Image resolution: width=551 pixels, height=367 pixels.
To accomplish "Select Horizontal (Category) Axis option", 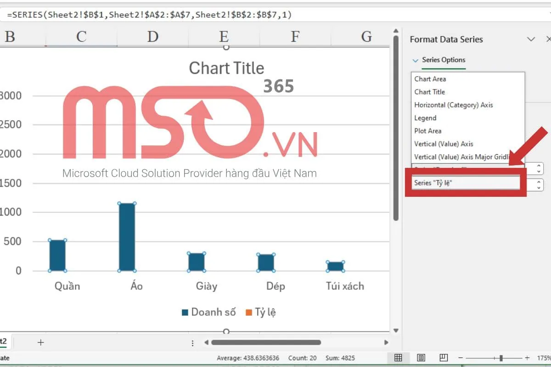I will pyautogui.click(x=453, y=105).
